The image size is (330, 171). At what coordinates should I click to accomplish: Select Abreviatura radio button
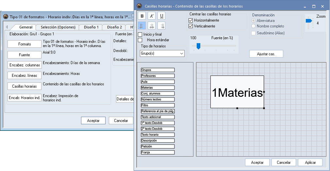(x=254, y=21)
